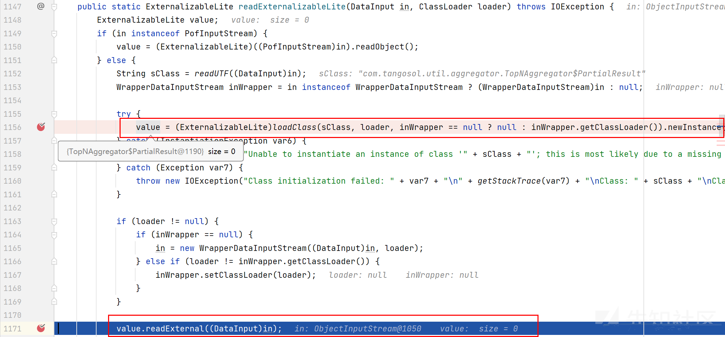
Task: Click getClassLoader() on line 1166
Action: [x=331, y=261]
